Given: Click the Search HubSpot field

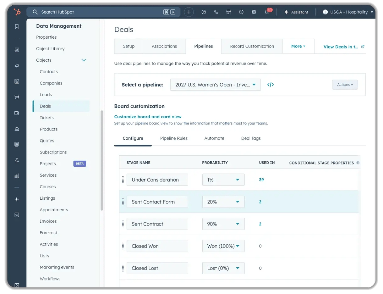Looking at the screenshot, I should click(x=104, y=12).
